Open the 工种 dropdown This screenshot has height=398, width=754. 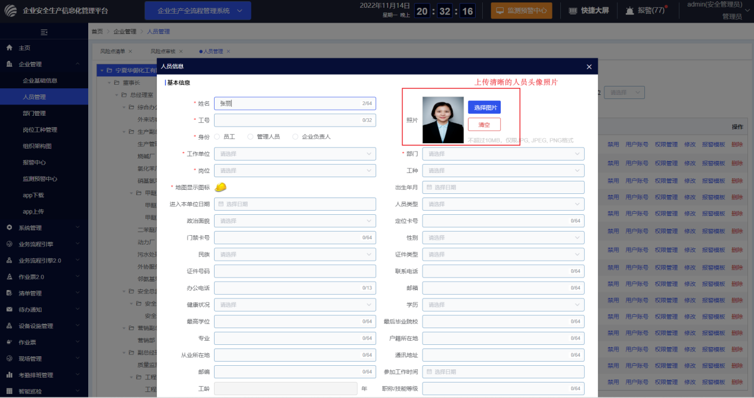point(504,171)
